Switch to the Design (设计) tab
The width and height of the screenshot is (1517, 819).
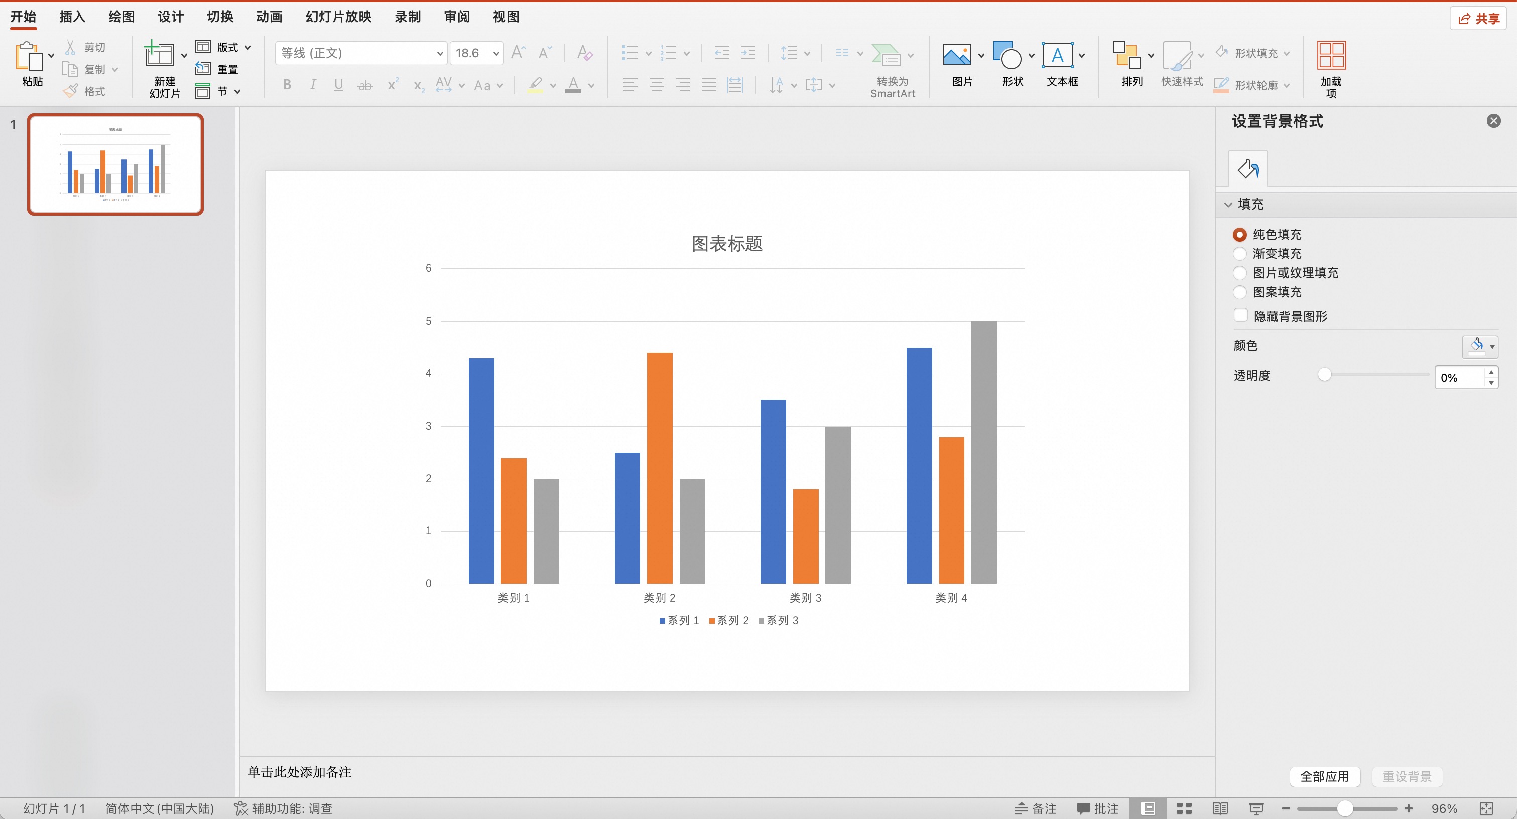point(170,17)
